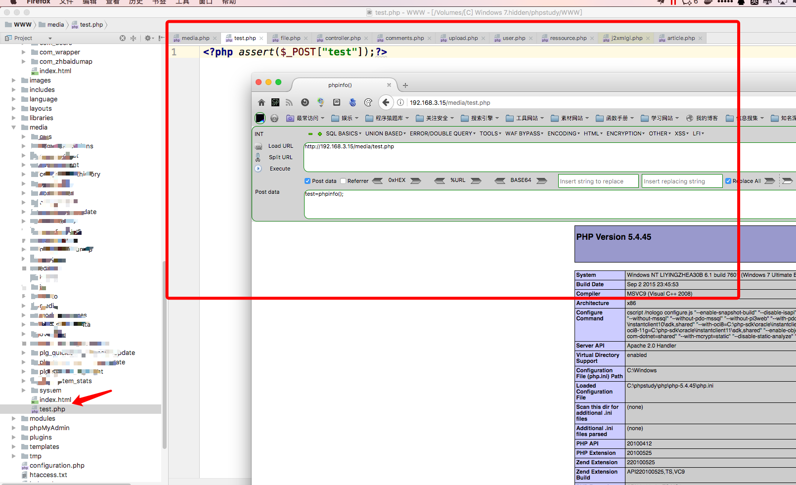Click the scroll-from-source target icon in Project panel
Image resolution: width=796 pixels, height=485 pixels.
tap(123, 38)
